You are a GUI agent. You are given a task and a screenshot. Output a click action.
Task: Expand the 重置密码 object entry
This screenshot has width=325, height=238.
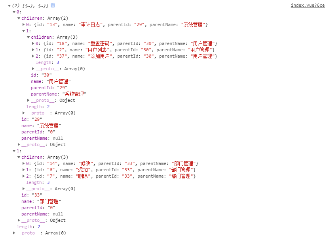[x=33, y=44]
